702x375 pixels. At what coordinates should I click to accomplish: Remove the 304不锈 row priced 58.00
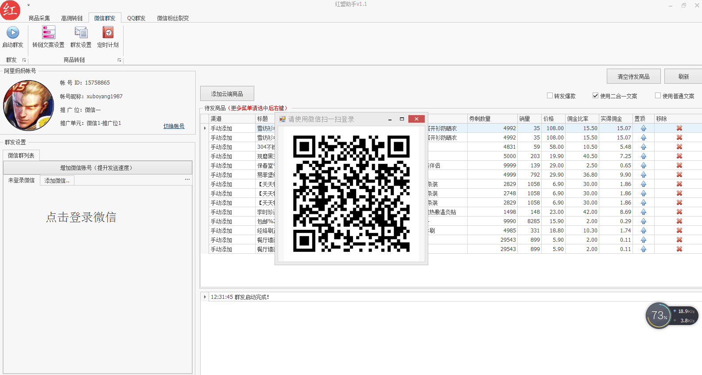pos(679,147)
